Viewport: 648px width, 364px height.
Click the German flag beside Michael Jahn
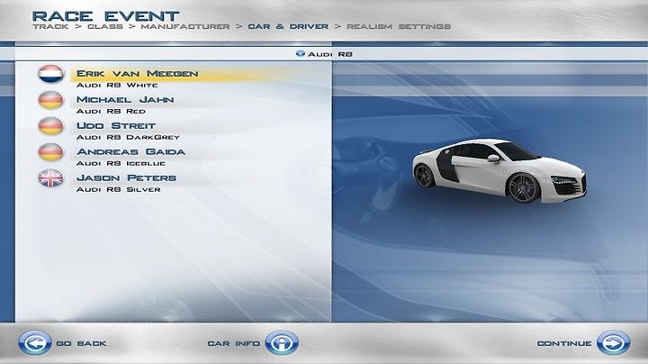(x=50, y=100)
